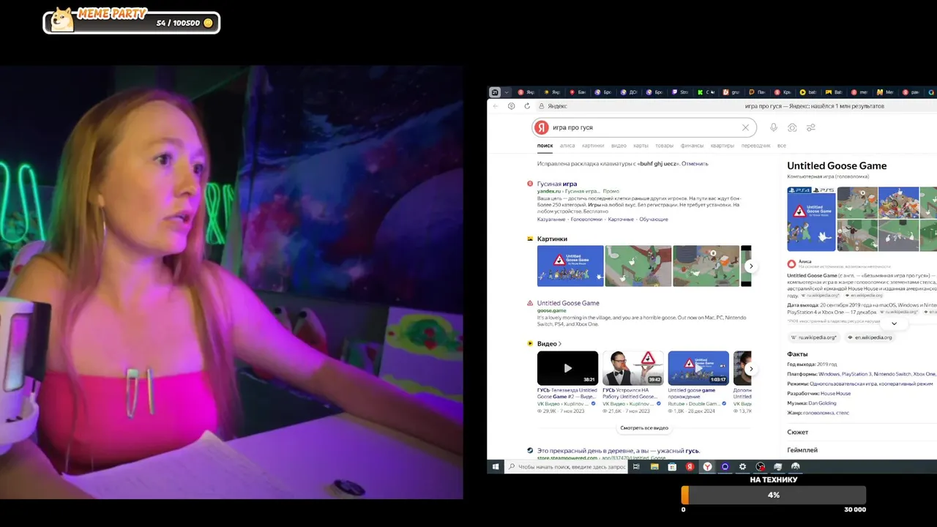This screenshot has width=937, height=527.
Task: Open the 'Untitled Goose Game' goose.game result
Action: tap(568, 303)
